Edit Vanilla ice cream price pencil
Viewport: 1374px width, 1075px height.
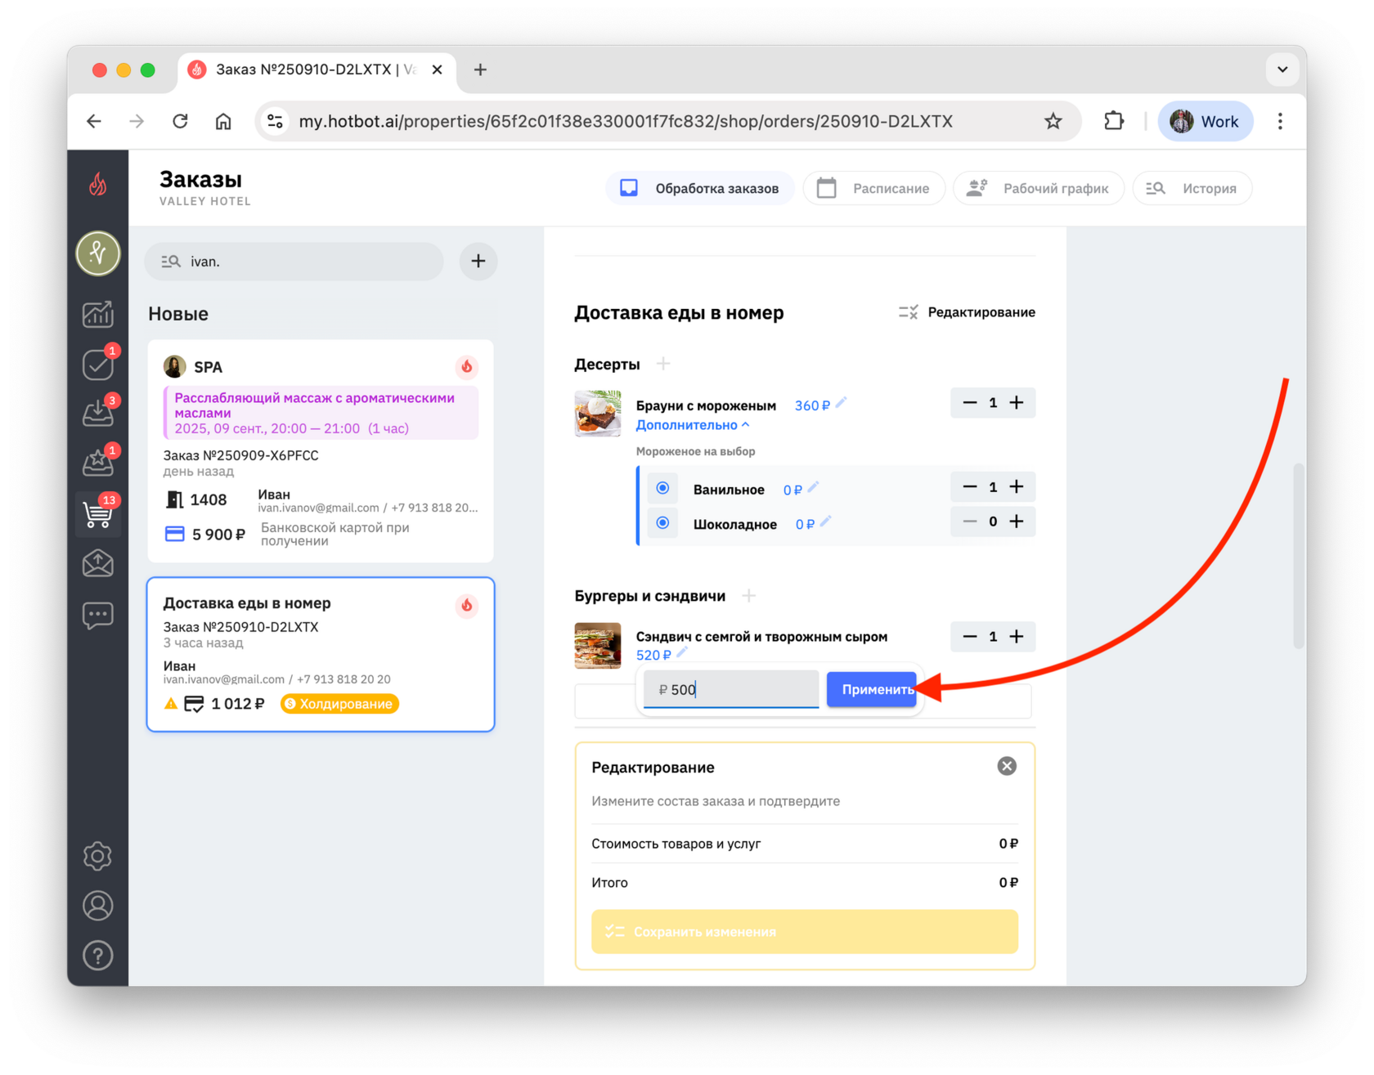coord(813,487)
